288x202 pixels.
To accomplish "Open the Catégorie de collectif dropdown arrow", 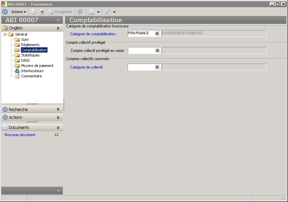I will coord(157,67).
